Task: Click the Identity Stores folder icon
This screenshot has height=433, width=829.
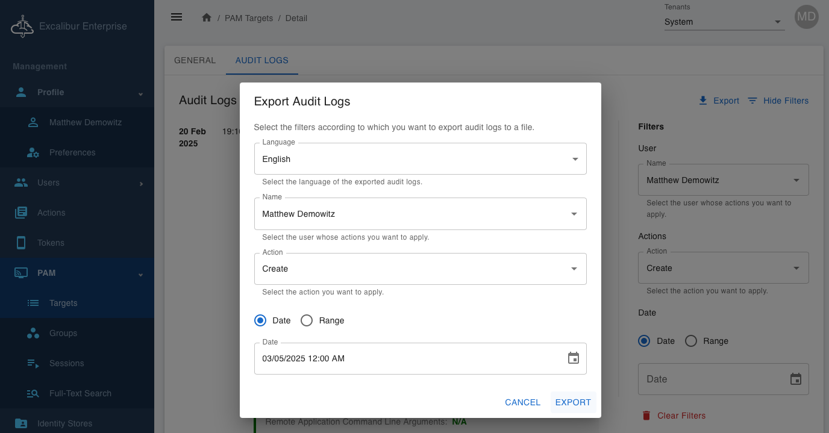Action: (x=21, y=423)
